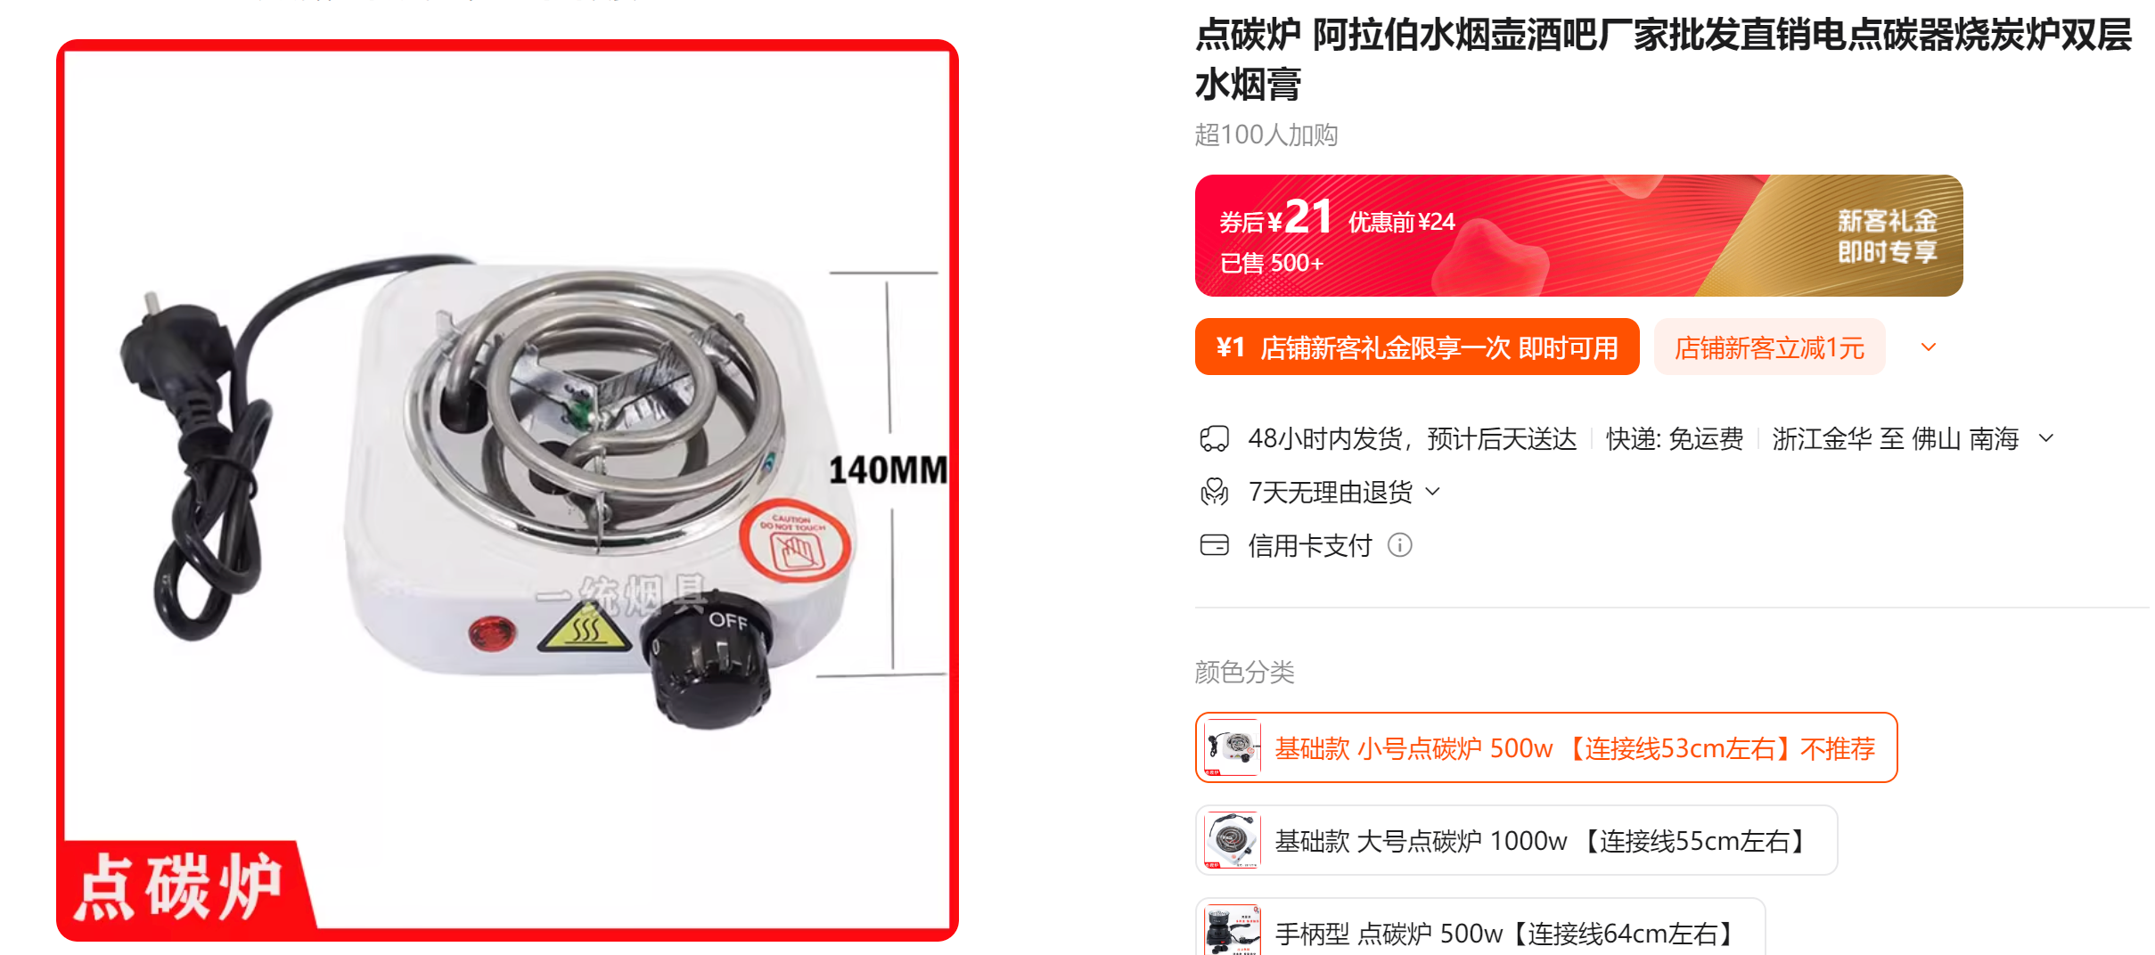Screen dimensions: 2155x955
Task: Click the delivery truck shipping icon
Action: pyautogui.click(x=1214, y=438)
